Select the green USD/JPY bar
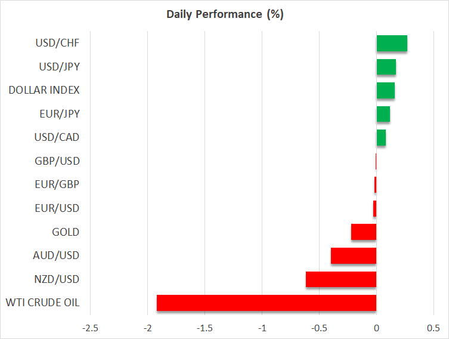 pos(386,67)
